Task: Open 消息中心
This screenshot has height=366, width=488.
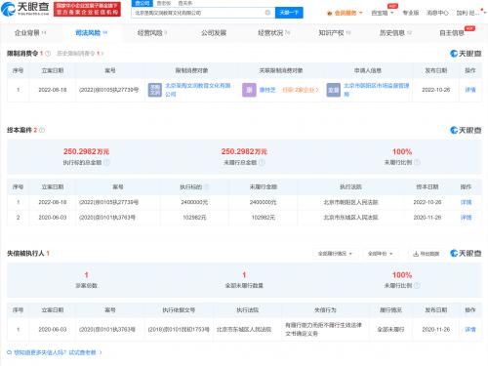Action: pyautogui.click(x=437, y=13)
